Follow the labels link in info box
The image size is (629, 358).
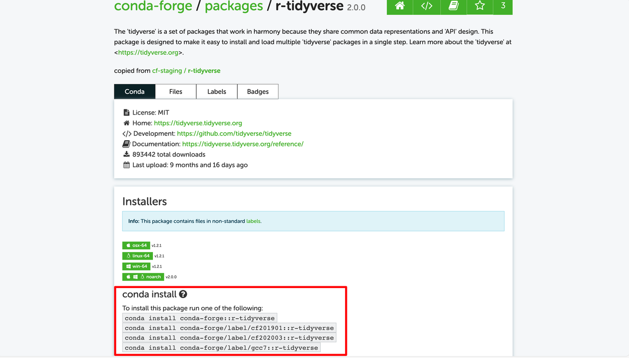point(254,221)
